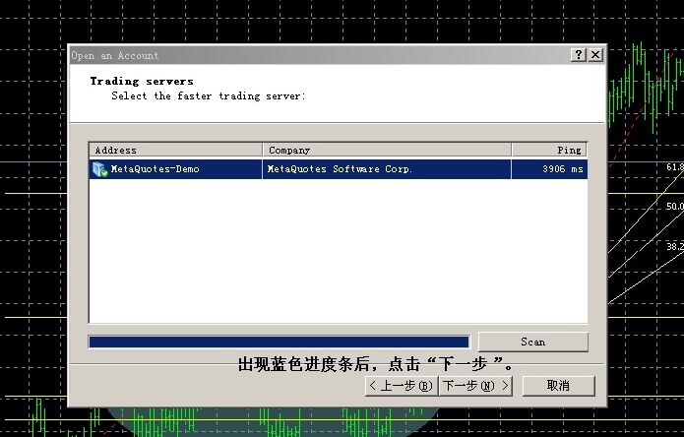
Task: Sort servers by Company column header
Action: [387, 150]
